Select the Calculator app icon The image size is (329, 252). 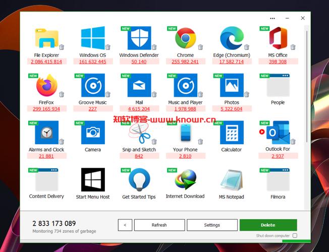coord(232,132)
